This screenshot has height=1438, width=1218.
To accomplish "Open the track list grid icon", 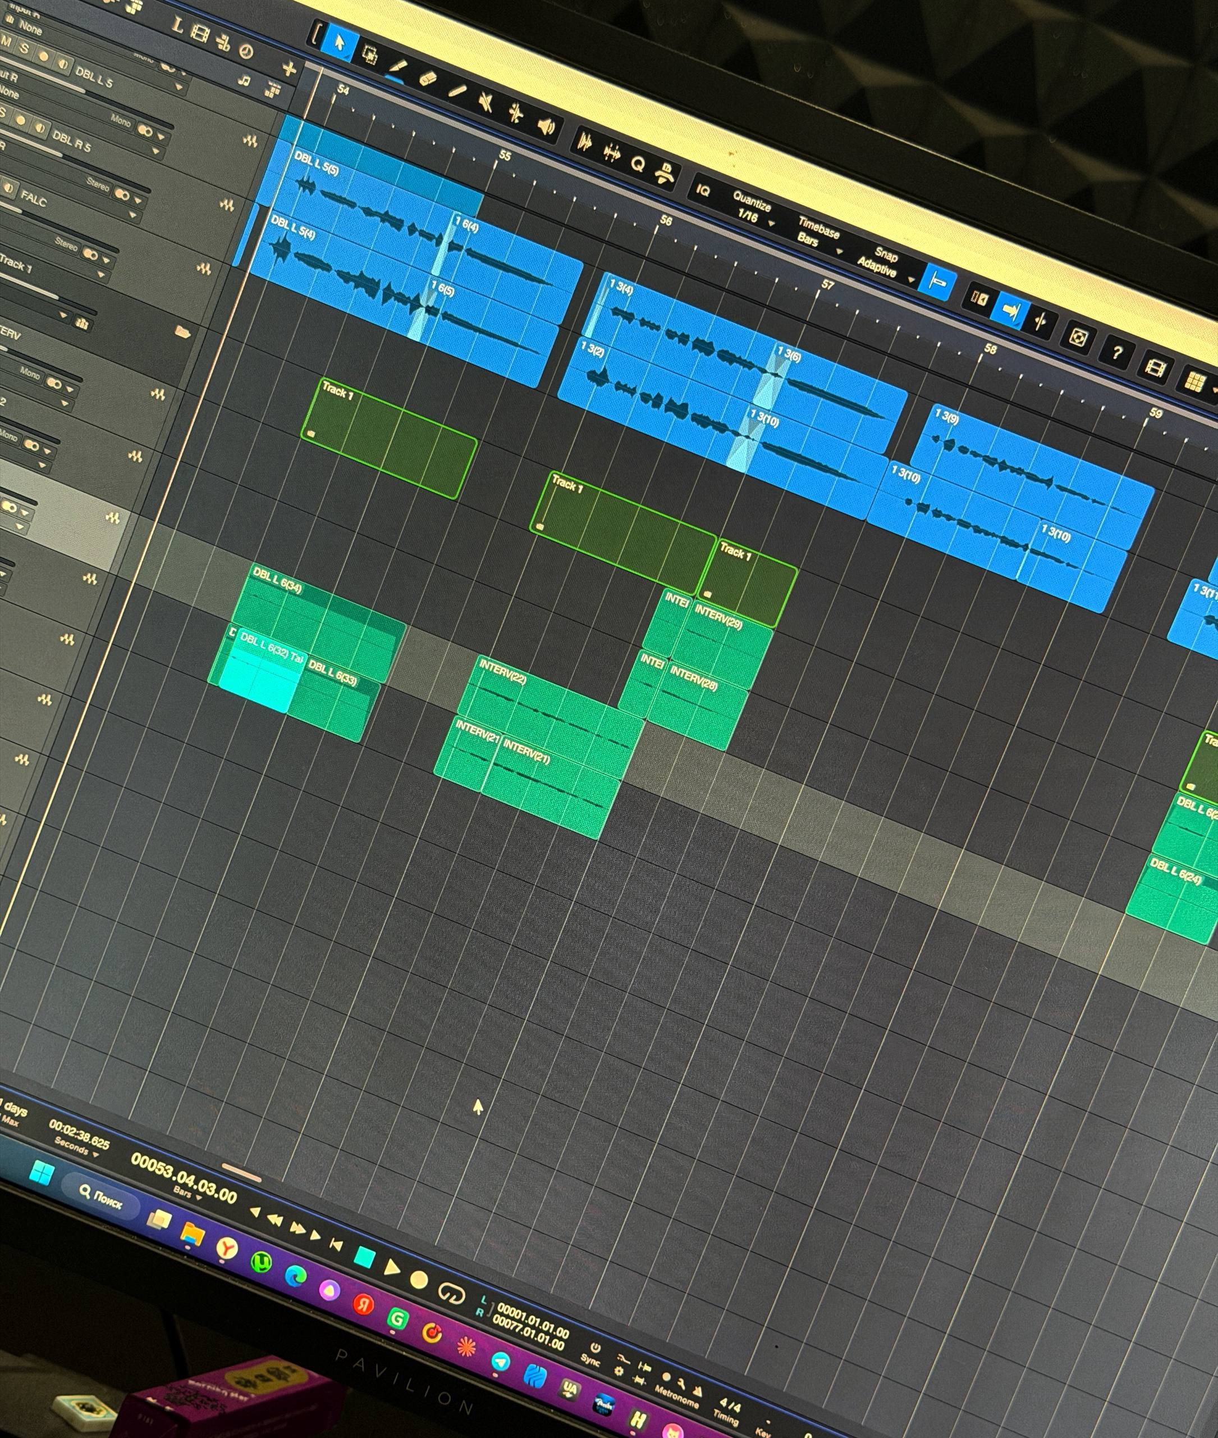I will (x=273, y=90).
